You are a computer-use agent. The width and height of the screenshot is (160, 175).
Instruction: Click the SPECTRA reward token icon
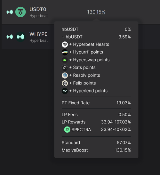[x=67, y=130]
